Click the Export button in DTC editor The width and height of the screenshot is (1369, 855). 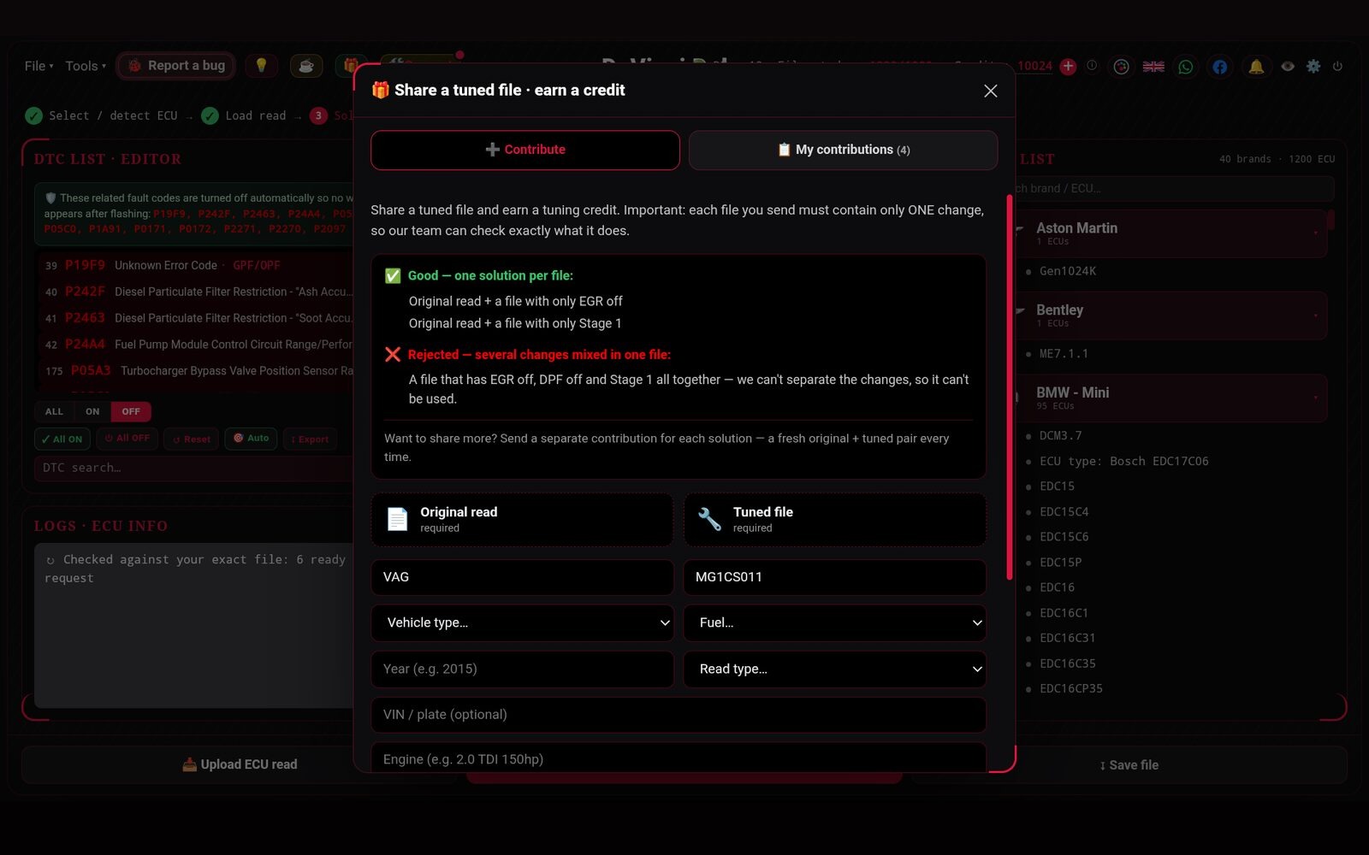pos(310,439)
